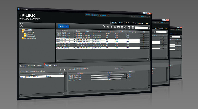This screenshot has height=109, width=198.
Task: Open the Trigger tab in the front window
Action: pyautogui.click(x=134, y=23)
